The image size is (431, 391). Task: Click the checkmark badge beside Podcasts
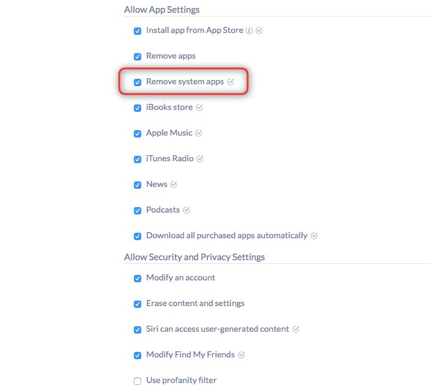click(x=186, y=210)
